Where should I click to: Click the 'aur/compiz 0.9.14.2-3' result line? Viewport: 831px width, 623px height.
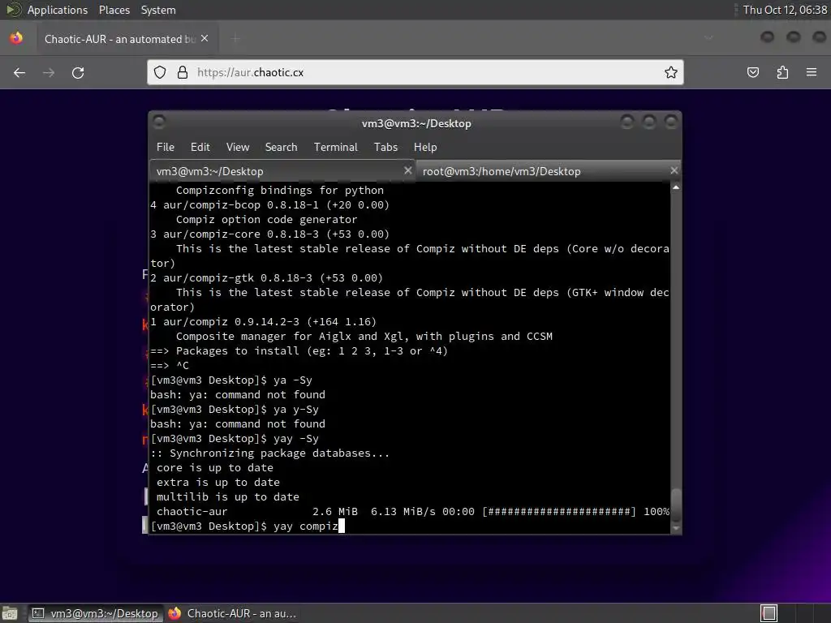(264, 321)
